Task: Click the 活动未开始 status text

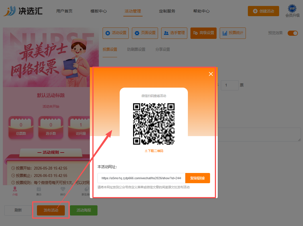Action: [x=51, y=106]
